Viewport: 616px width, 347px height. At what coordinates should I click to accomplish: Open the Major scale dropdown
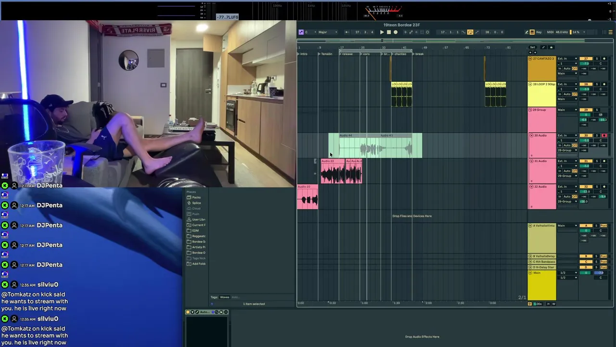click(328, 32)
